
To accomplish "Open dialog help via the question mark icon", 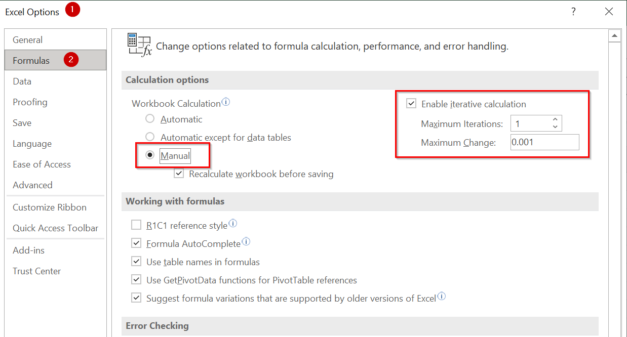I will [x=573, y=11].
